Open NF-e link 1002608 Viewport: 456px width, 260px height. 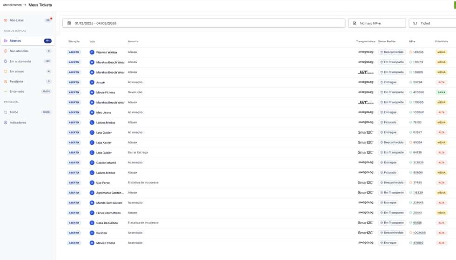(419, 233)
